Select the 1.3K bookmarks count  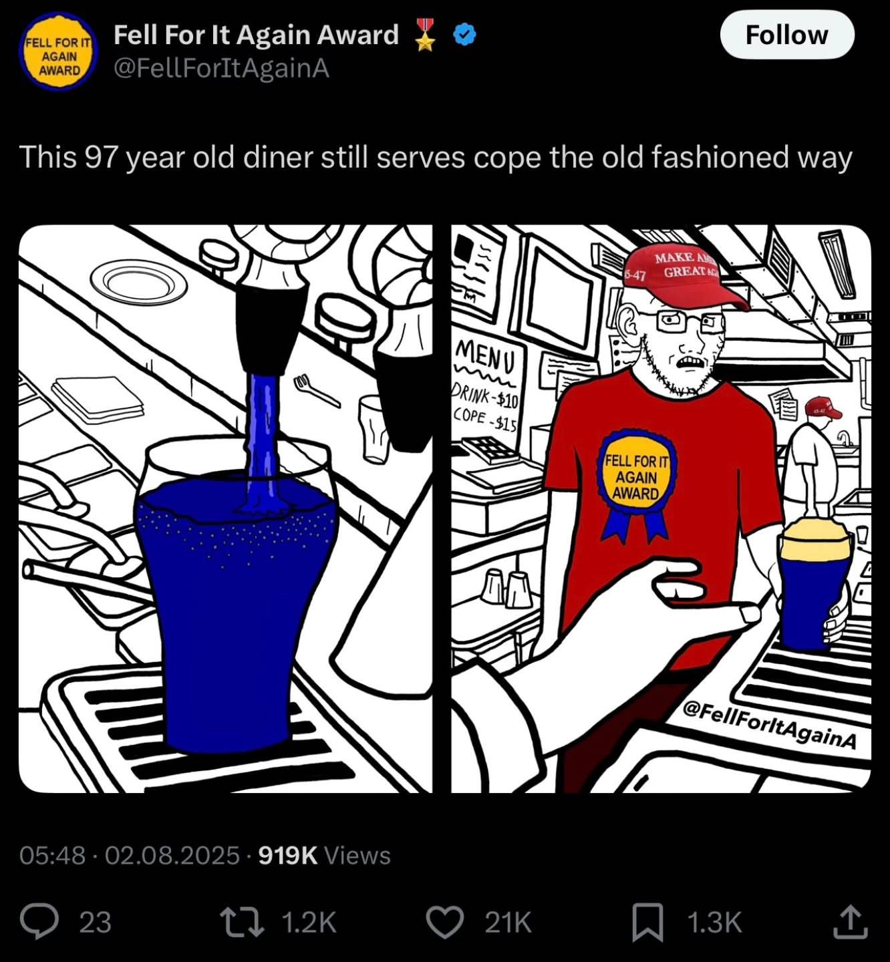click(x=714, y=923)
